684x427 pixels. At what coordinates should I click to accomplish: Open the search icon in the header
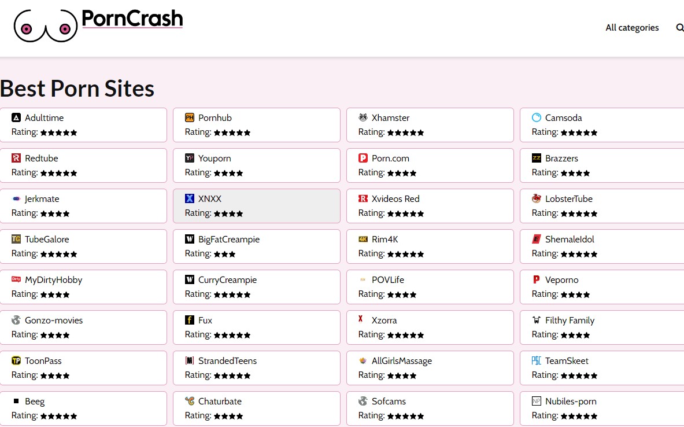coord(679,28)
